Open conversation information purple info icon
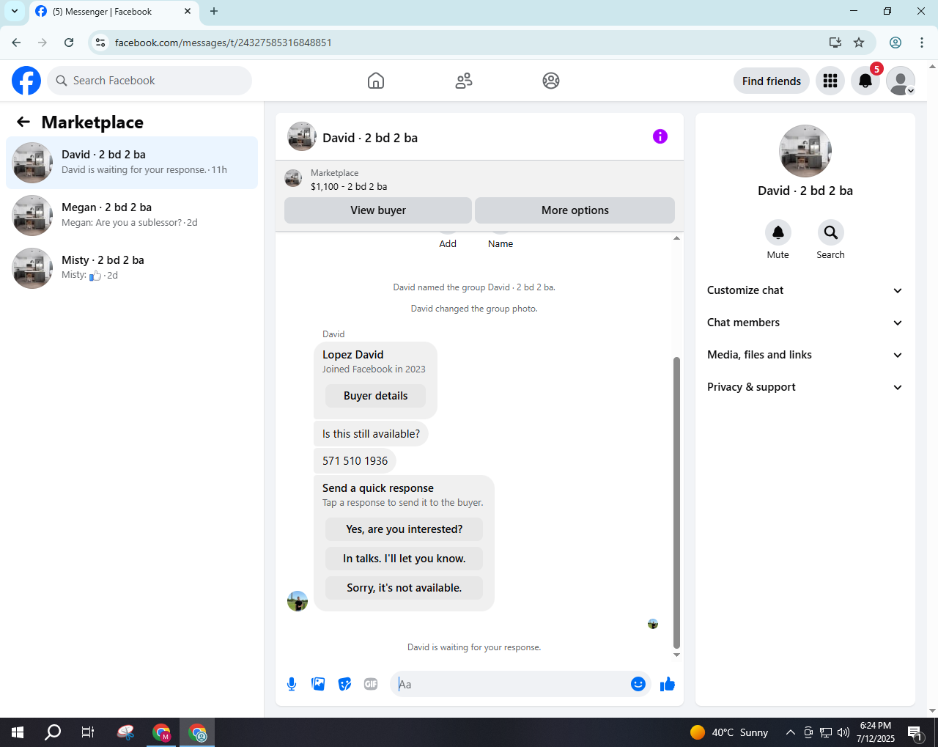The height and width of the screenshot is (747, 938). point(660,136)
